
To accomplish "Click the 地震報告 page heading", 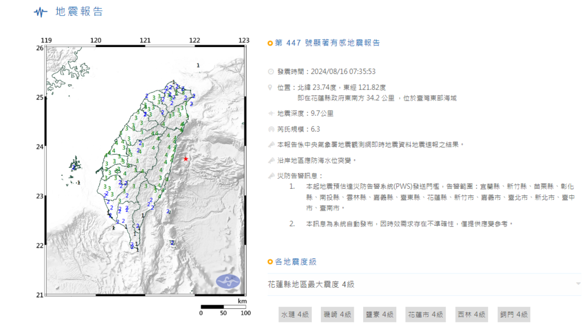I will click(x=79, y=12).
